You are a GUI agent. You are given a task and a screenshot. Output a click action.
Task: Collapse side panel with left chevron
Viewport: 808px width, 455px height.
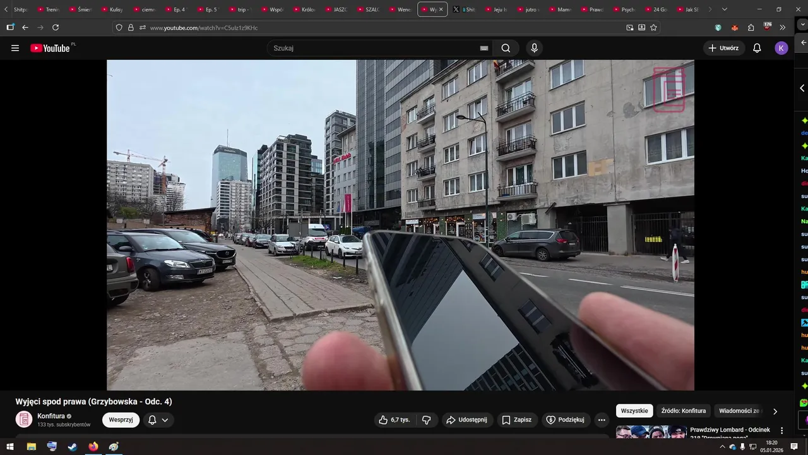coord(802,88)
